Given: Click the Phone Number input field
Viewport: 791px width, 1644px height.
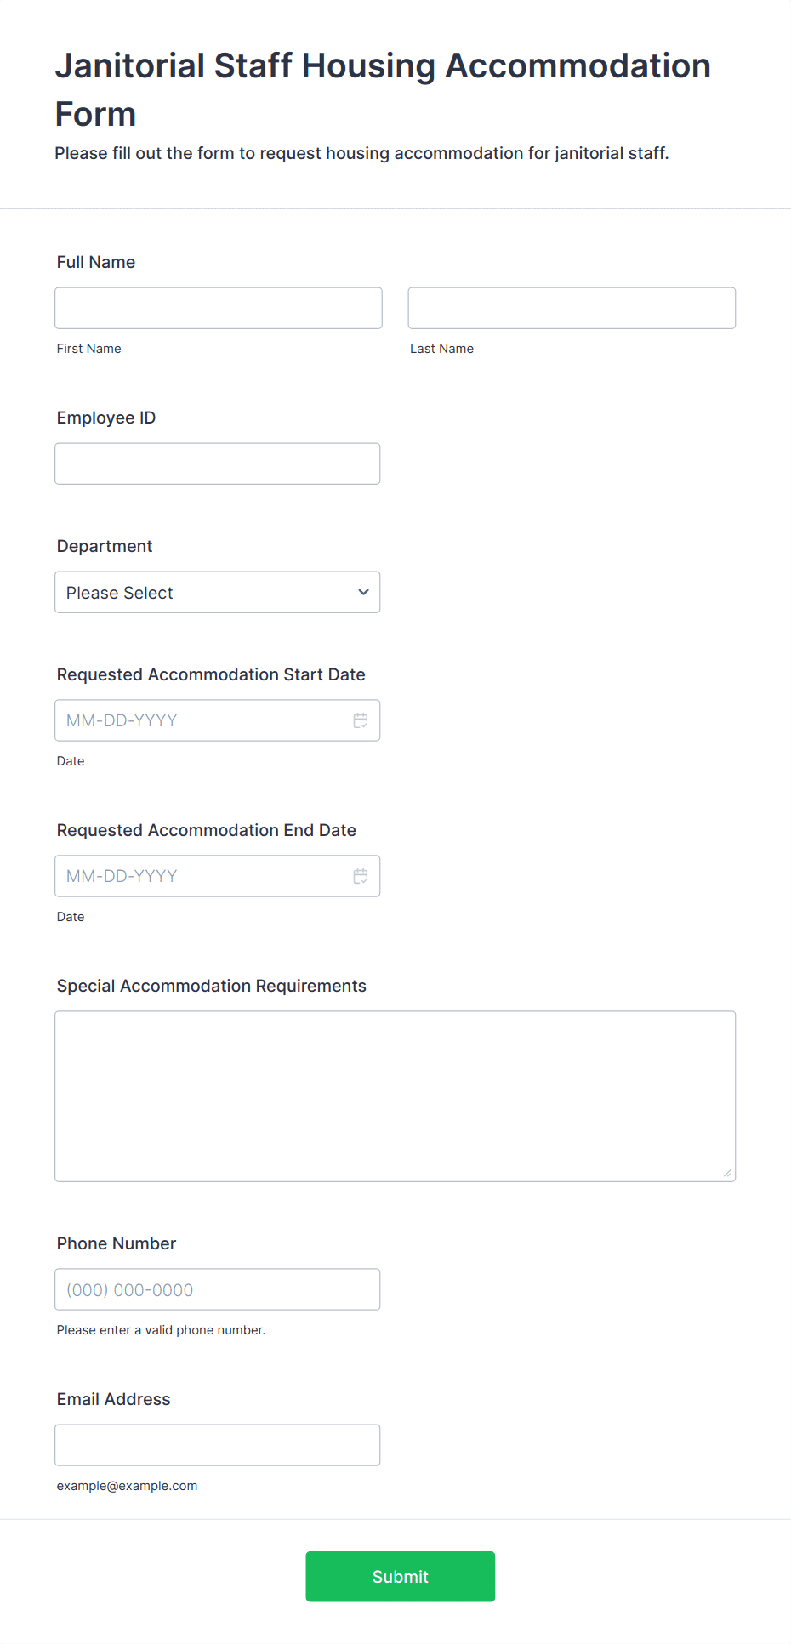Looking at the screenshot, I should coord(218,1289).
